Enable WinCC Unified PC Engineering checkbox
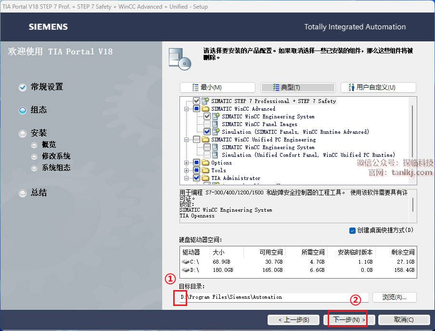 (x=196, y=140)
